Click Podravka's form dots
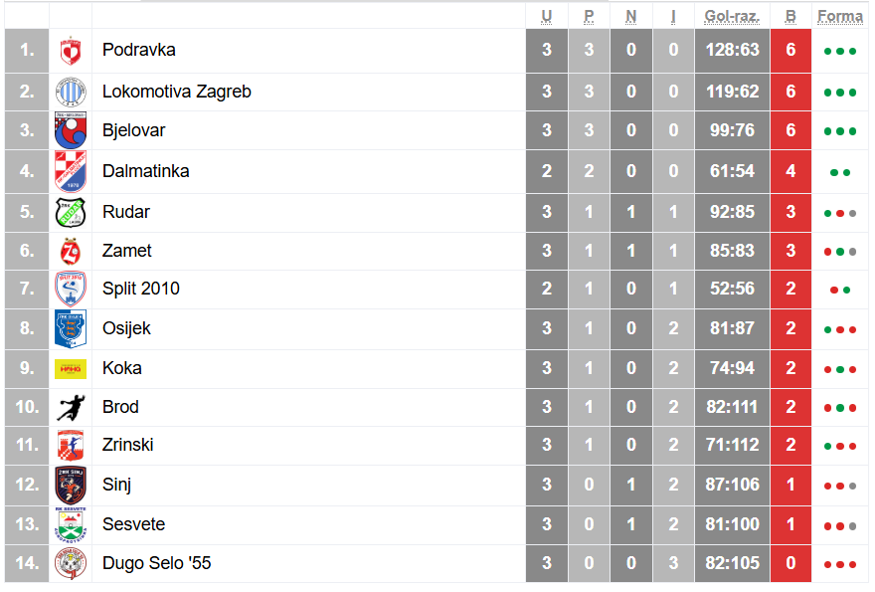Image resolution: width=875 pixels, height=592 pixels. coord(839,51)
